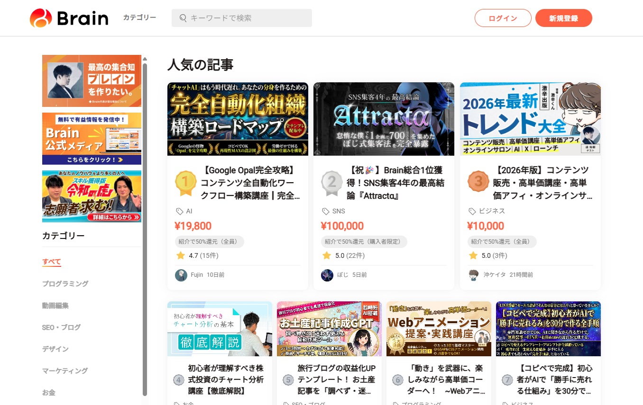Open the Webアニメーション article thumbnail

[x=439, y=329]
